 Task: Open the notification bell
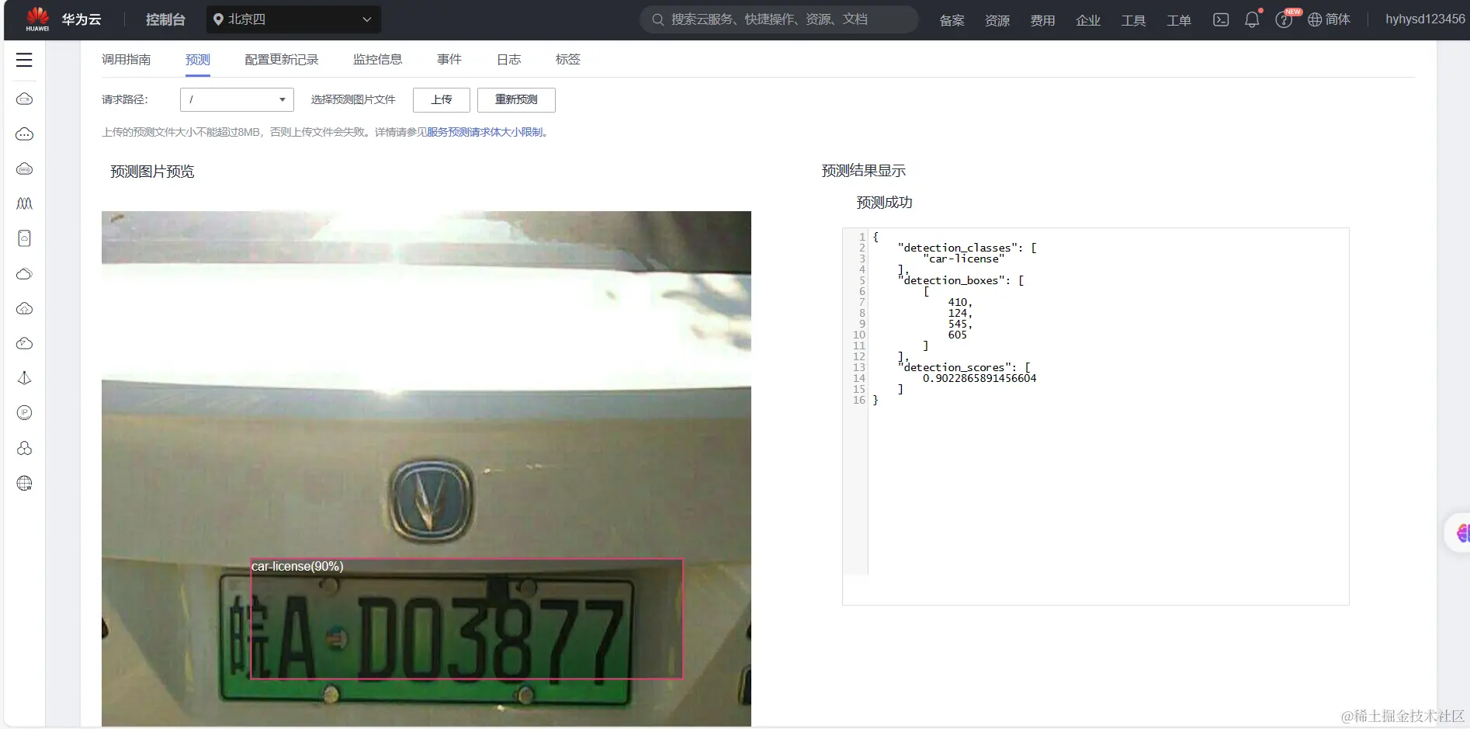1252,19
